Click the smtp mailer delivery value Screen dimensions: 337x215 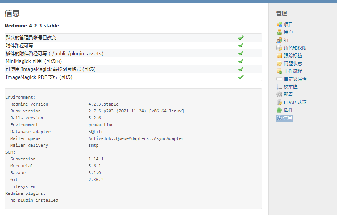pyautogui.click(x=94, y=145)
